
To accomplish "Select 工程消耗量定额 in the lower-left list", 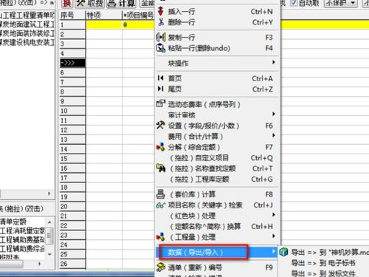I will [23, 230].
